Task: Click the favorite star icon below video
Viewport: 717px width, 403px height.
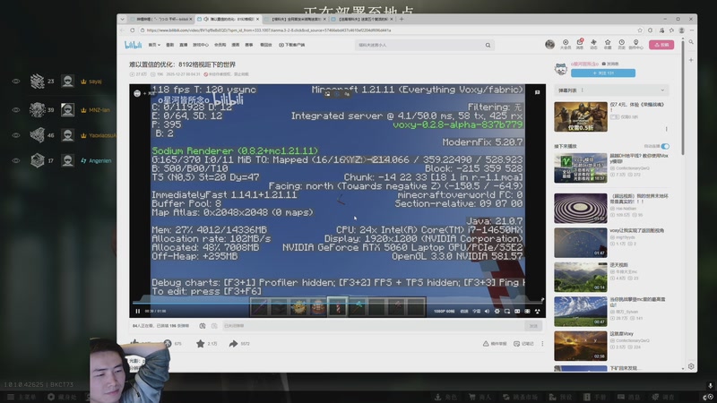Action: coord(200,344)
